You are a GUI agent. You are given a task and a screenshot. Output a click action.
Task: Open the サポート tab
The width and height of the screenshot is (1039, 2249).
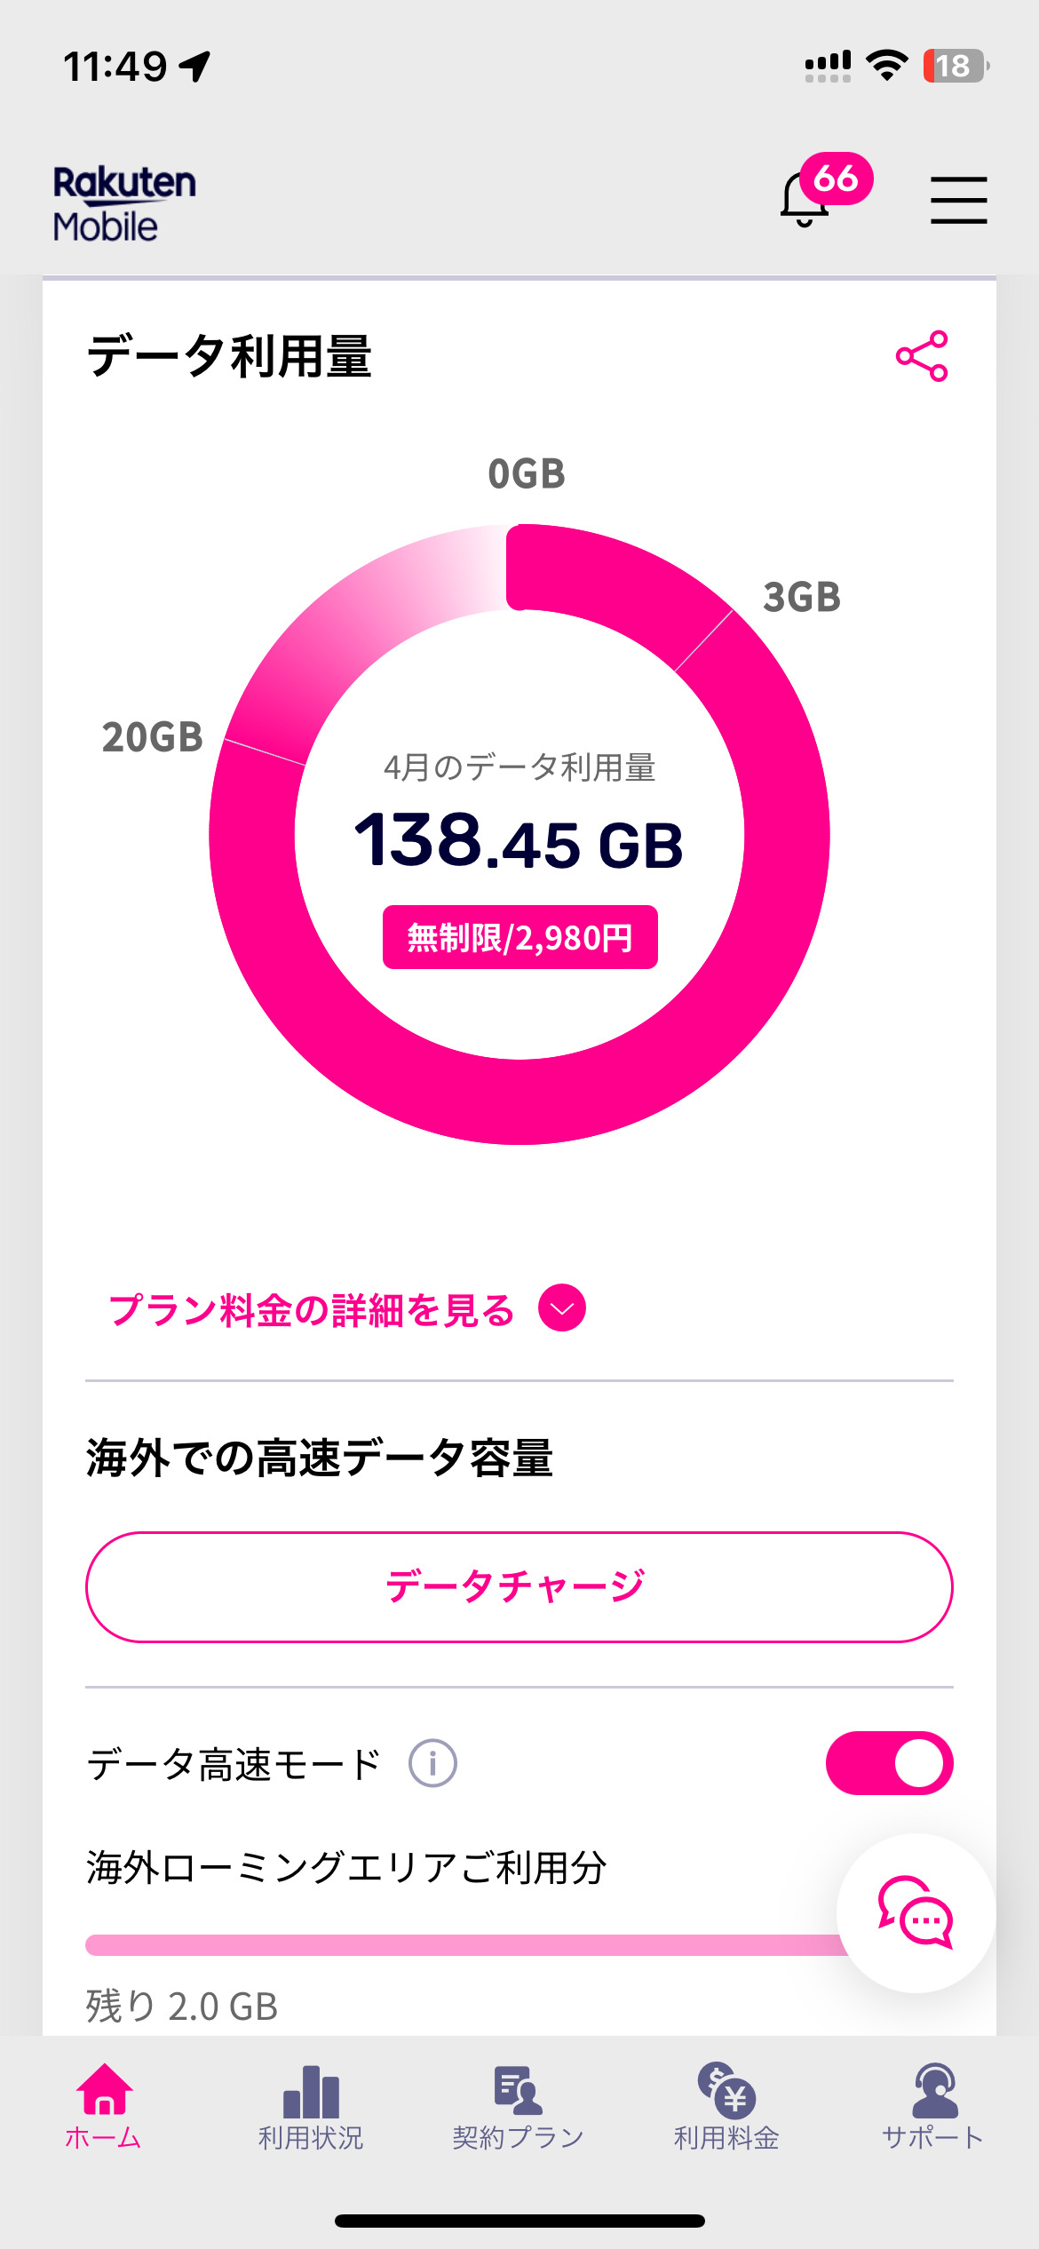(x=933, y=2107)
